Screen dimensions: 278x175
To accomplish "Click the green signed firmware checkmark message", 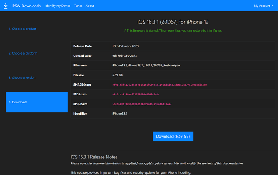I will point(173,31).
